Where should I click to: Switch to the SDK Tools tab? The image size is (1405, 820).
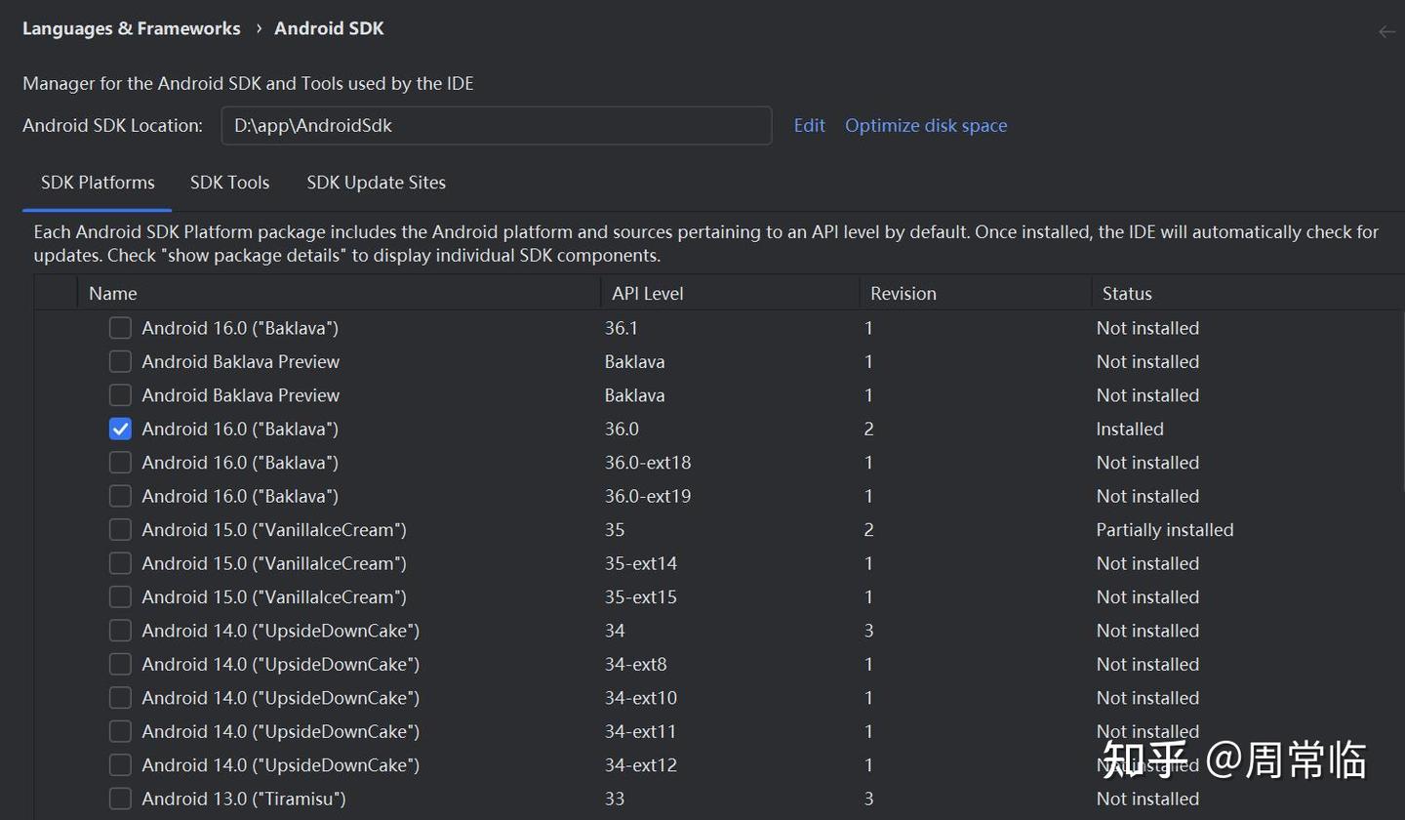(x=229, y=183)
